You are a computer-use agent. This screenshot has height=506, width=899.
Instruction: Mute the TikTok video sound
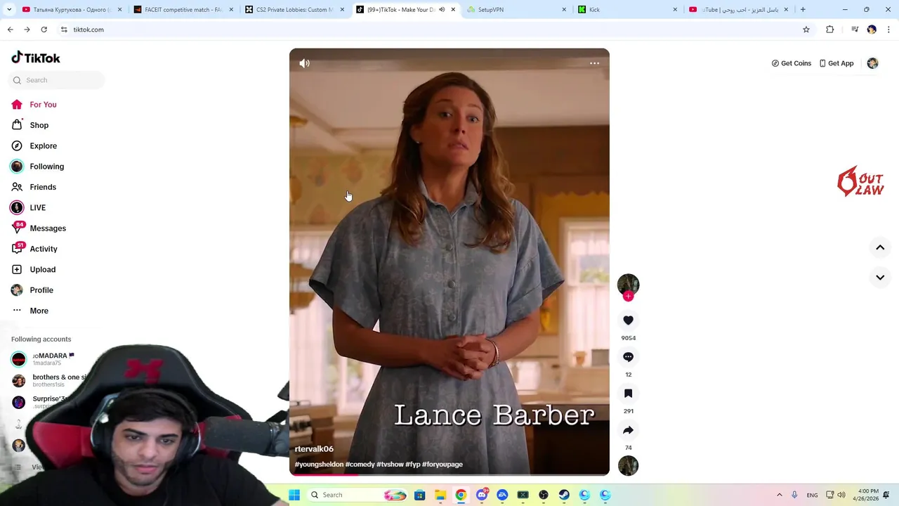pos(304,63)
